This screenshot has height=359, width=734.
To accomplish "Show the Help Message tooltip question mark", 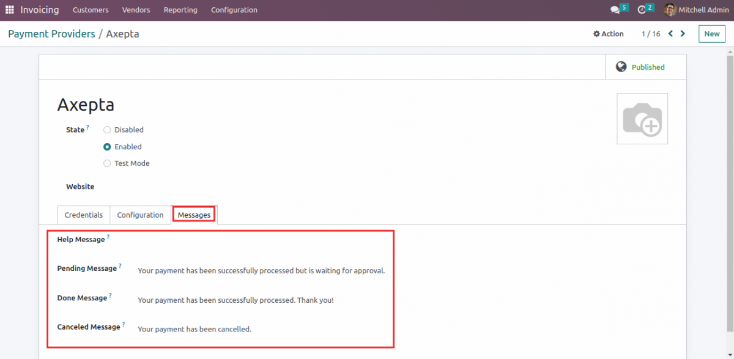I will pyautogui.click(x=109, y=236).
